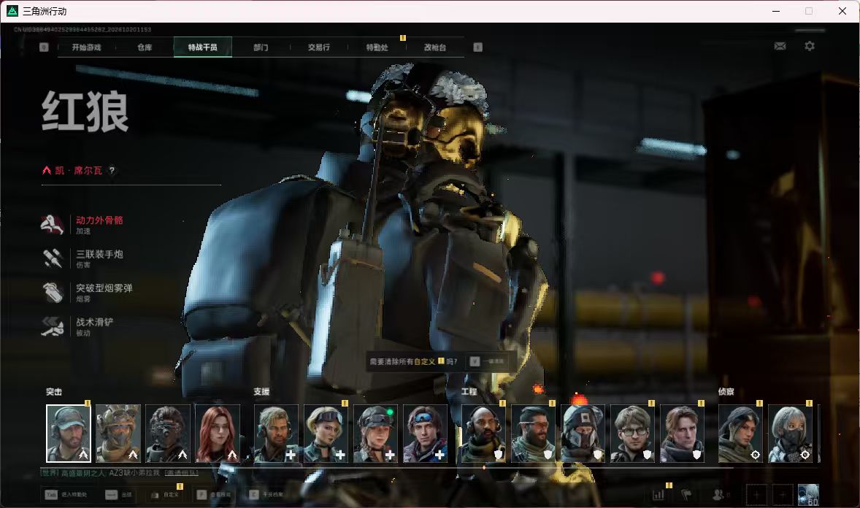The image size is (860, 508).
Task: Open the flag icon in the bottom bar
Action: click(686, 495)
